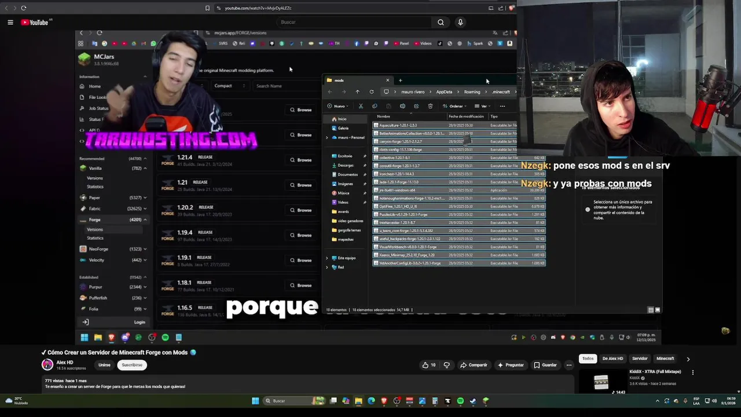The height and width of the screenshot is (417, 741).
Task: Click the YouTube search magnifier button
Action: [x=441, y=22]
